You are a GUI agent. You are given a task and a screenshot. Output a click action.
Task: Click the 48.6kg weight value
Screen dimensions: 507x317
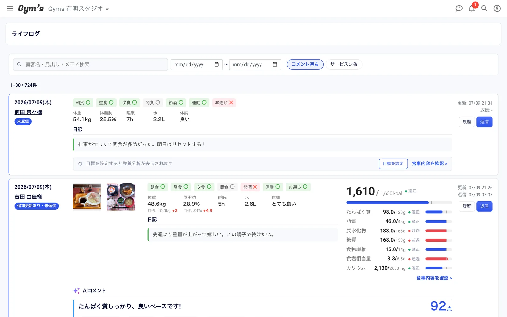[157, 204]
